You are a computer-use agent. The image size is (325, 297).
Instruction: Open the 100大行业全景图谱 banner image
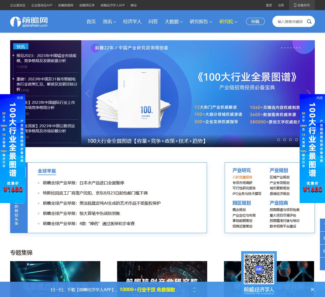[198, 94]
